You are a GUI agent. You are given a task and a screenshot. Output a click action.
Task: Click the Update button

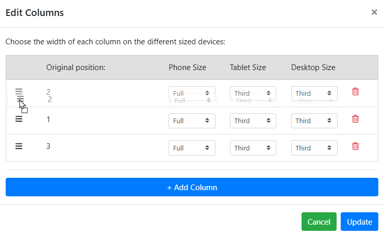click(359, 222)
